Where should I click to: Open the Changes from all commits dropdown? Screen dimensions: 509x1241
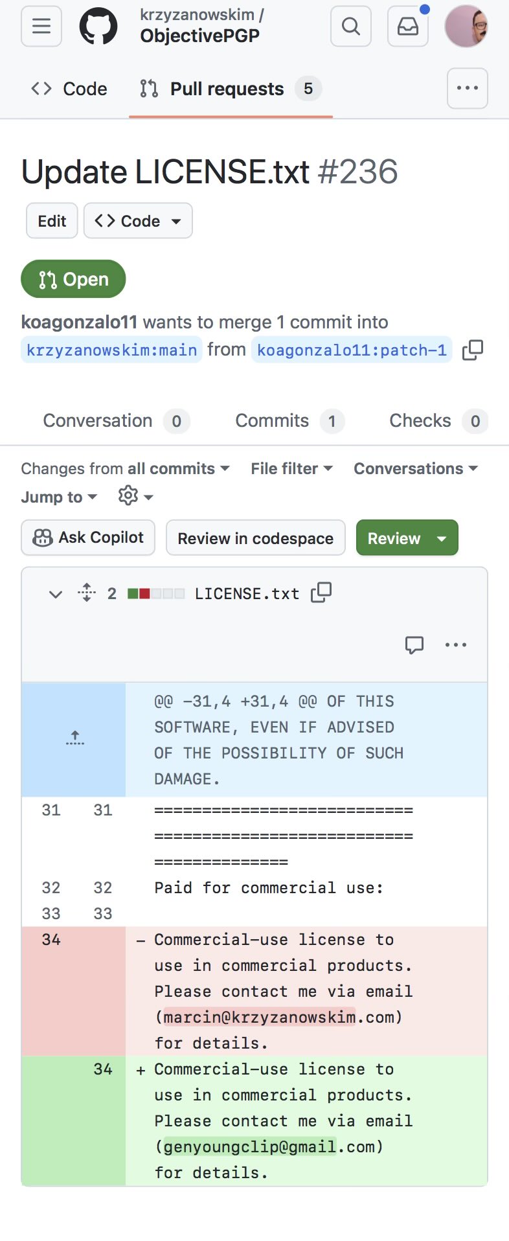(x=126, y=468)
